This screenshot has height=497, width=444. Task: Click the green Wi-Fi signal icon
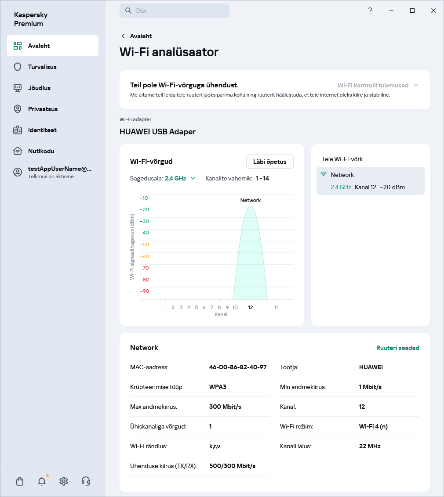tap(324, 174)
